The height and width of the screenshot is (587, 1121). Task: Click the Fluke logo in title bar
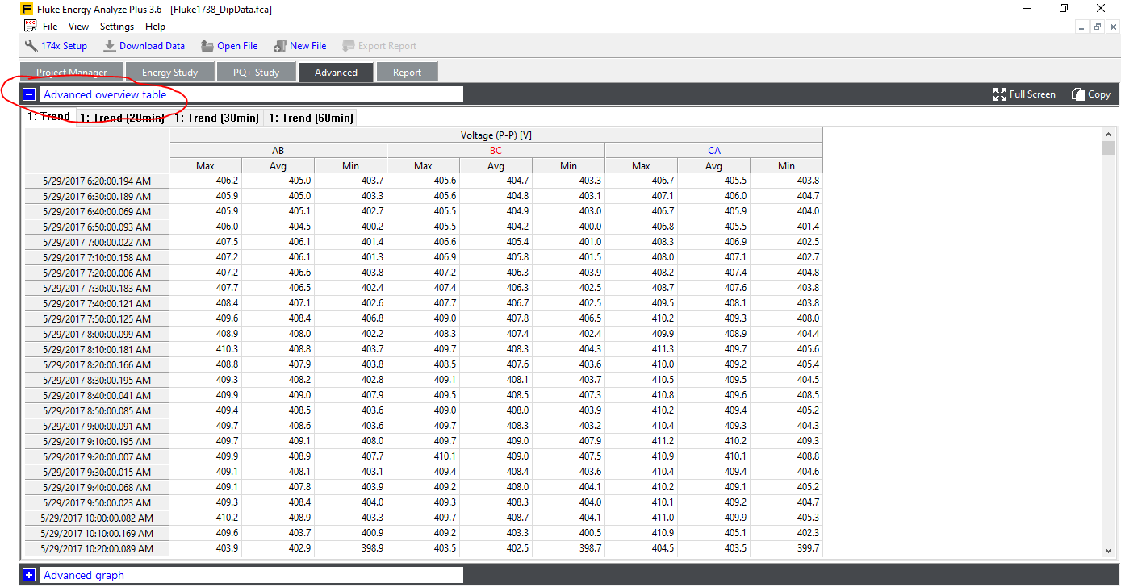pyautogui.click(x=27, y=9)
